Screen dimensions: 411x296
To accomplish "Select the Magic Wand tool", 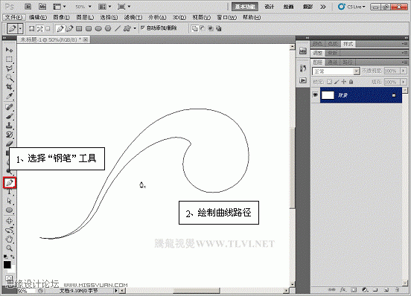I will pyautogui.click(x=10, y=78).
